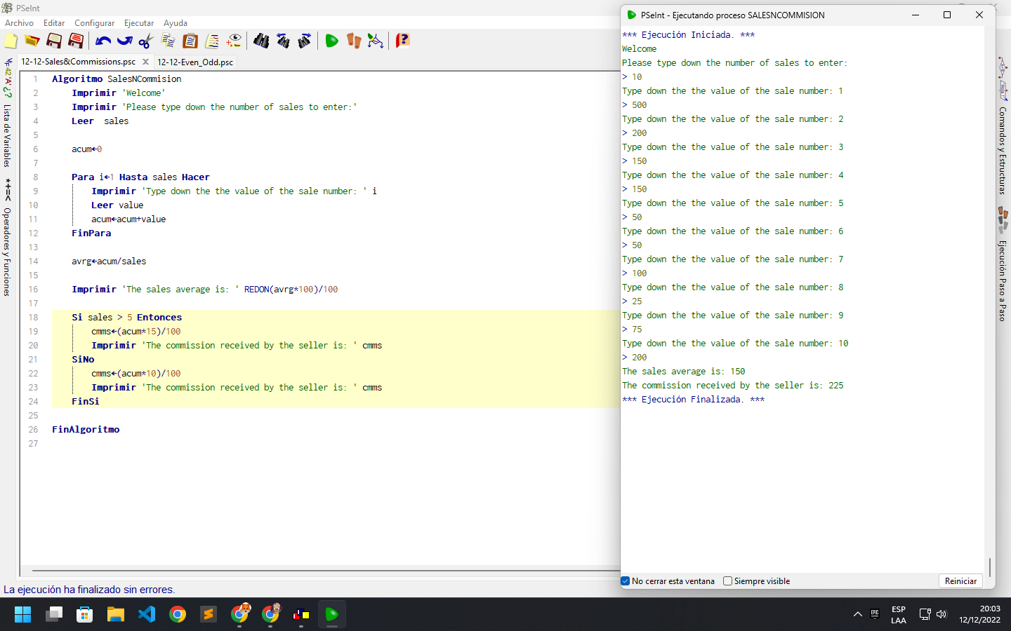Click line number 18 in the gutter
Image resolution: width=1011 pixels, height=631 pixels.
(x=33, y=318)
